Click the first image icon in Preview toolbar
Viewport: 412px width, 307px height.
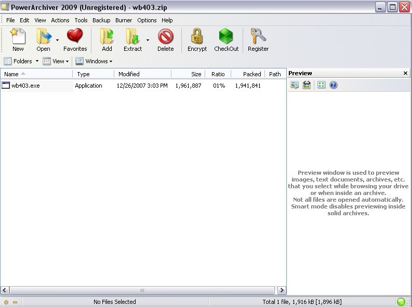[295, 85]
